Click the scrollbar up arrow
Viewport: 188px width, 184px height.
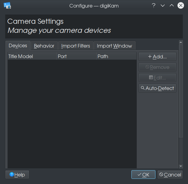(x=181, y=42)
